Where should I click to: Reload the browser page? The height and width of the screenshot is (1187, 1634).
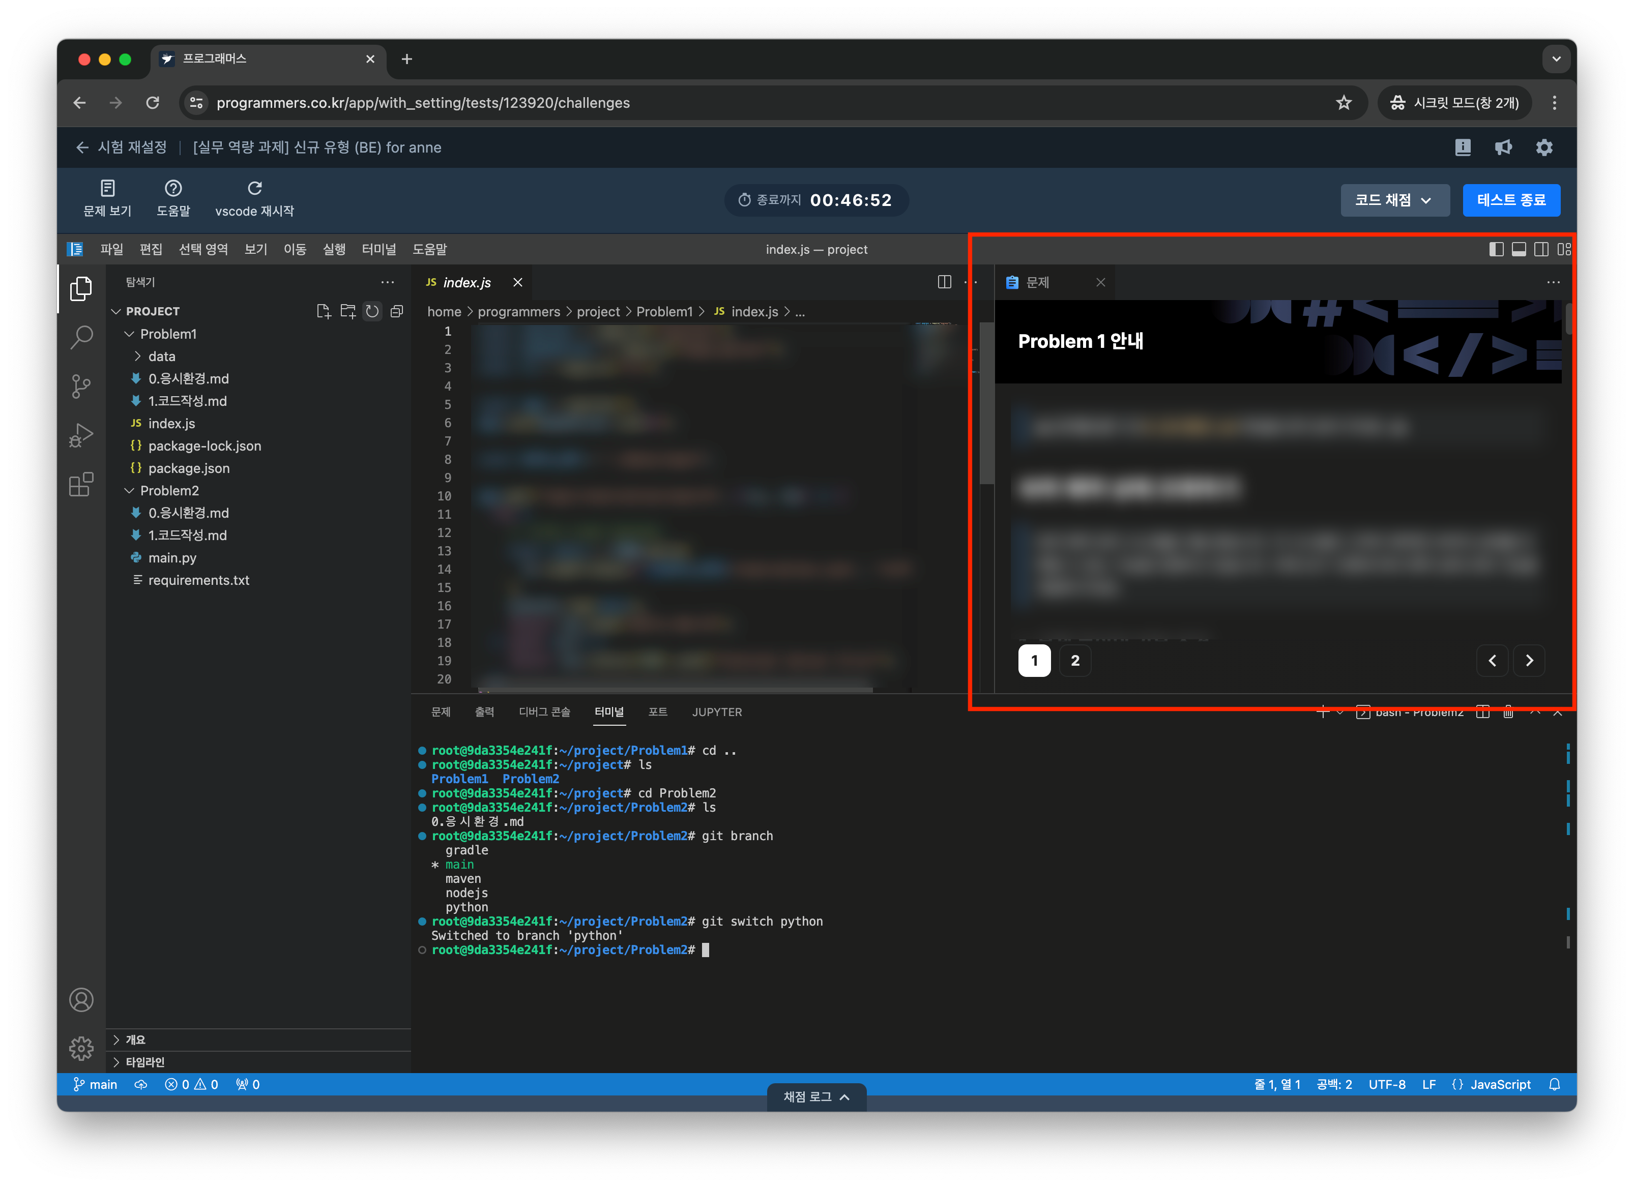(x=153, y=103)
